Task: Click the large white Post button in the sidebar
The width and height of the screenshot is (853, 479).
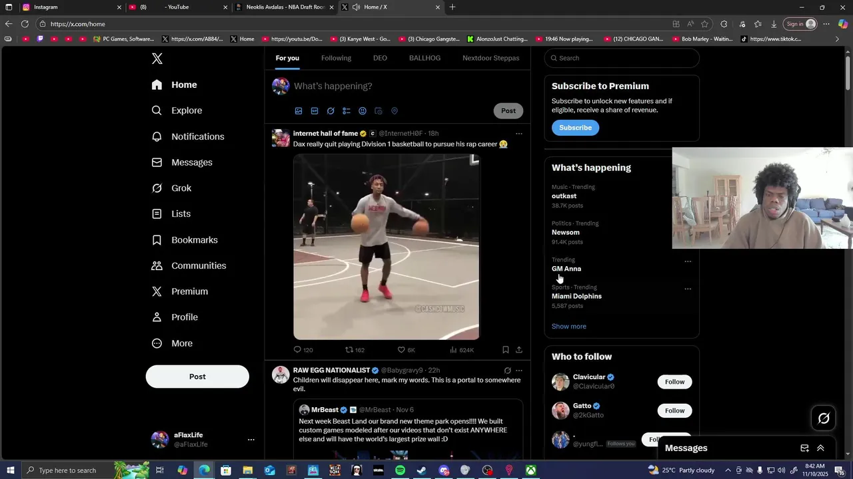Action: click(x=197, y=377)
